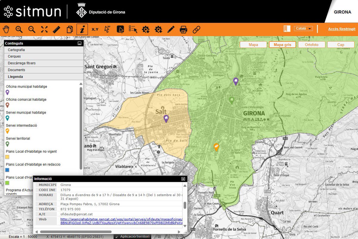Collapse the Llegenda section
The image size is (358, 239).
44,77
